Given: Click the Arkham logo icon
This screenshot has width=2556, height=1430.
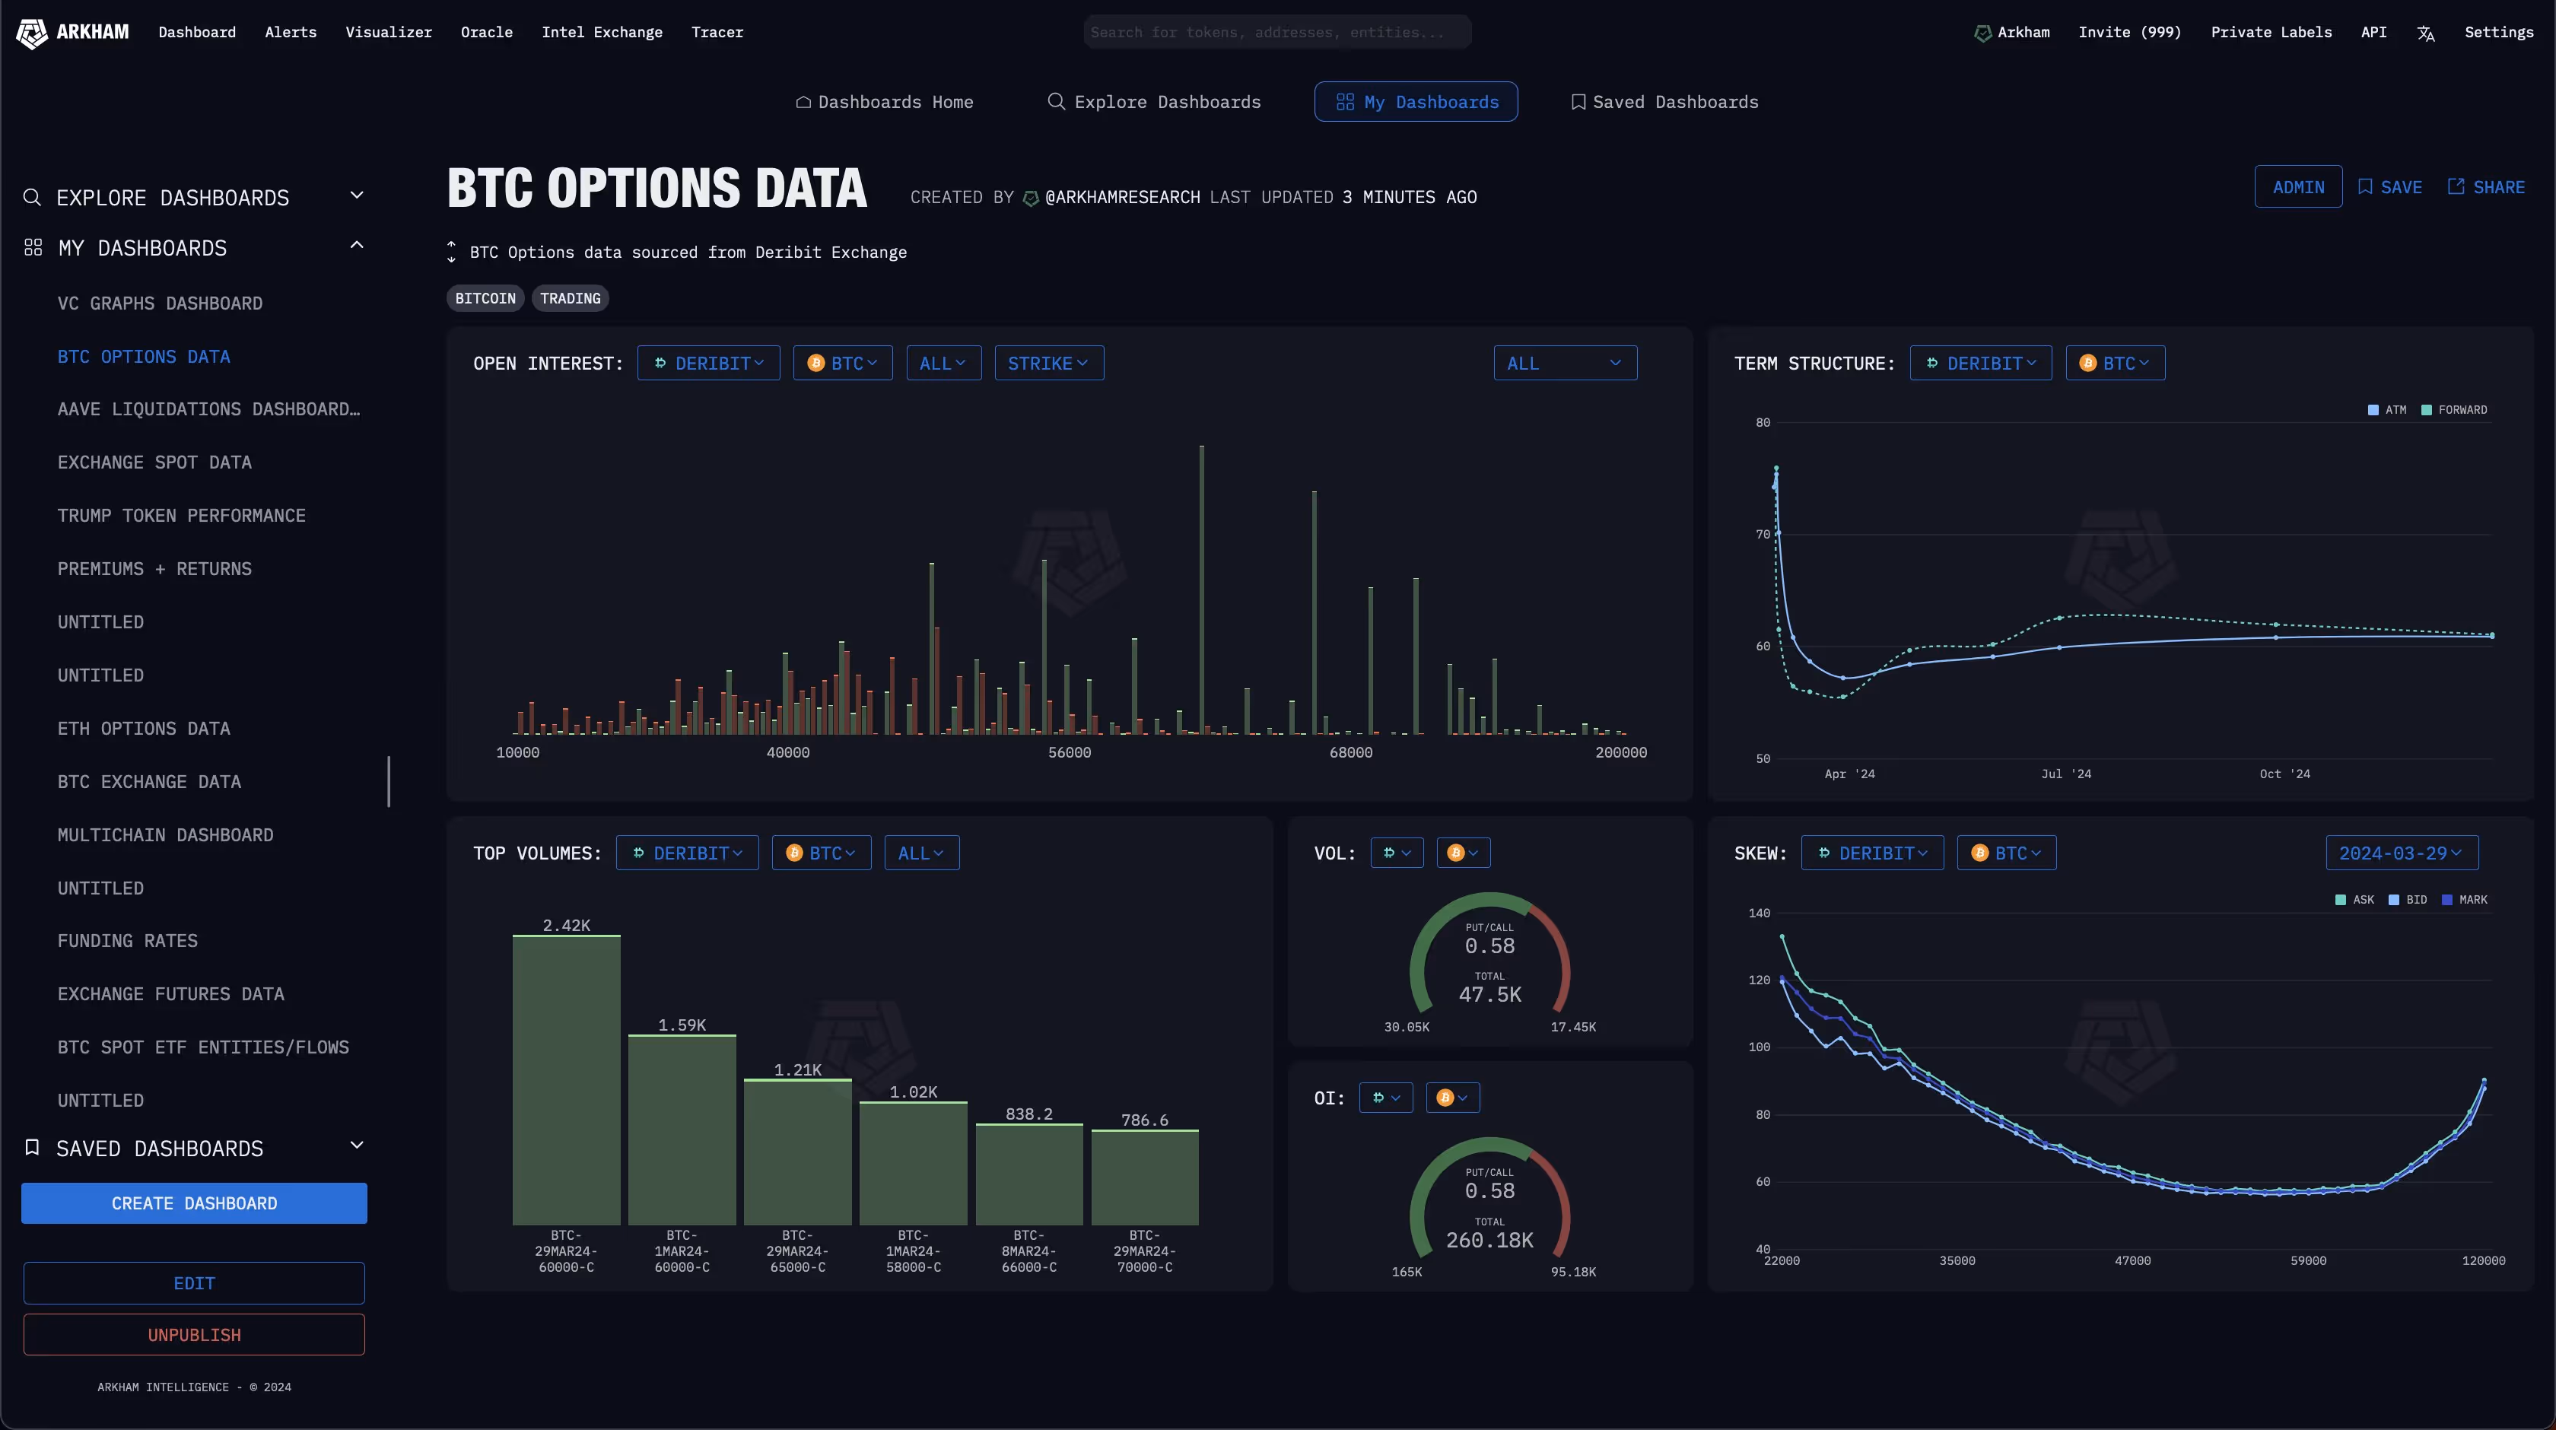Looking at the screenshot, I should tap(32, 33).
